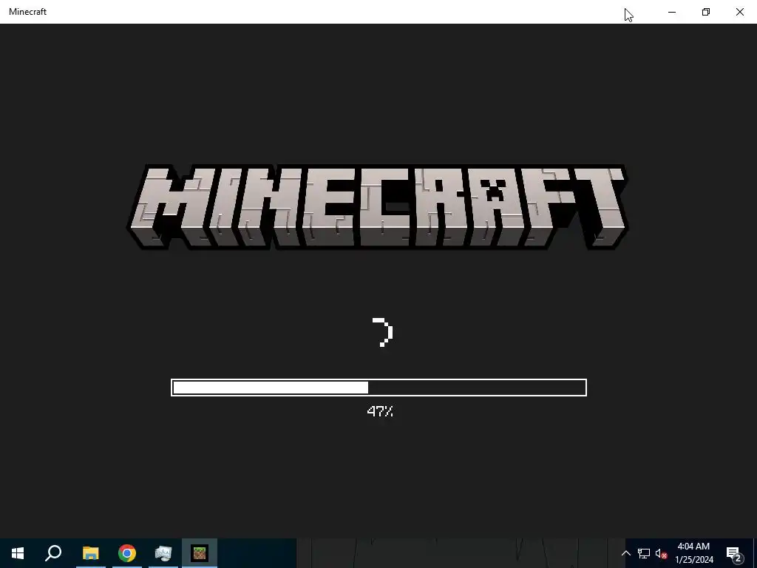Open the notification center with 2 alerts

734,553
